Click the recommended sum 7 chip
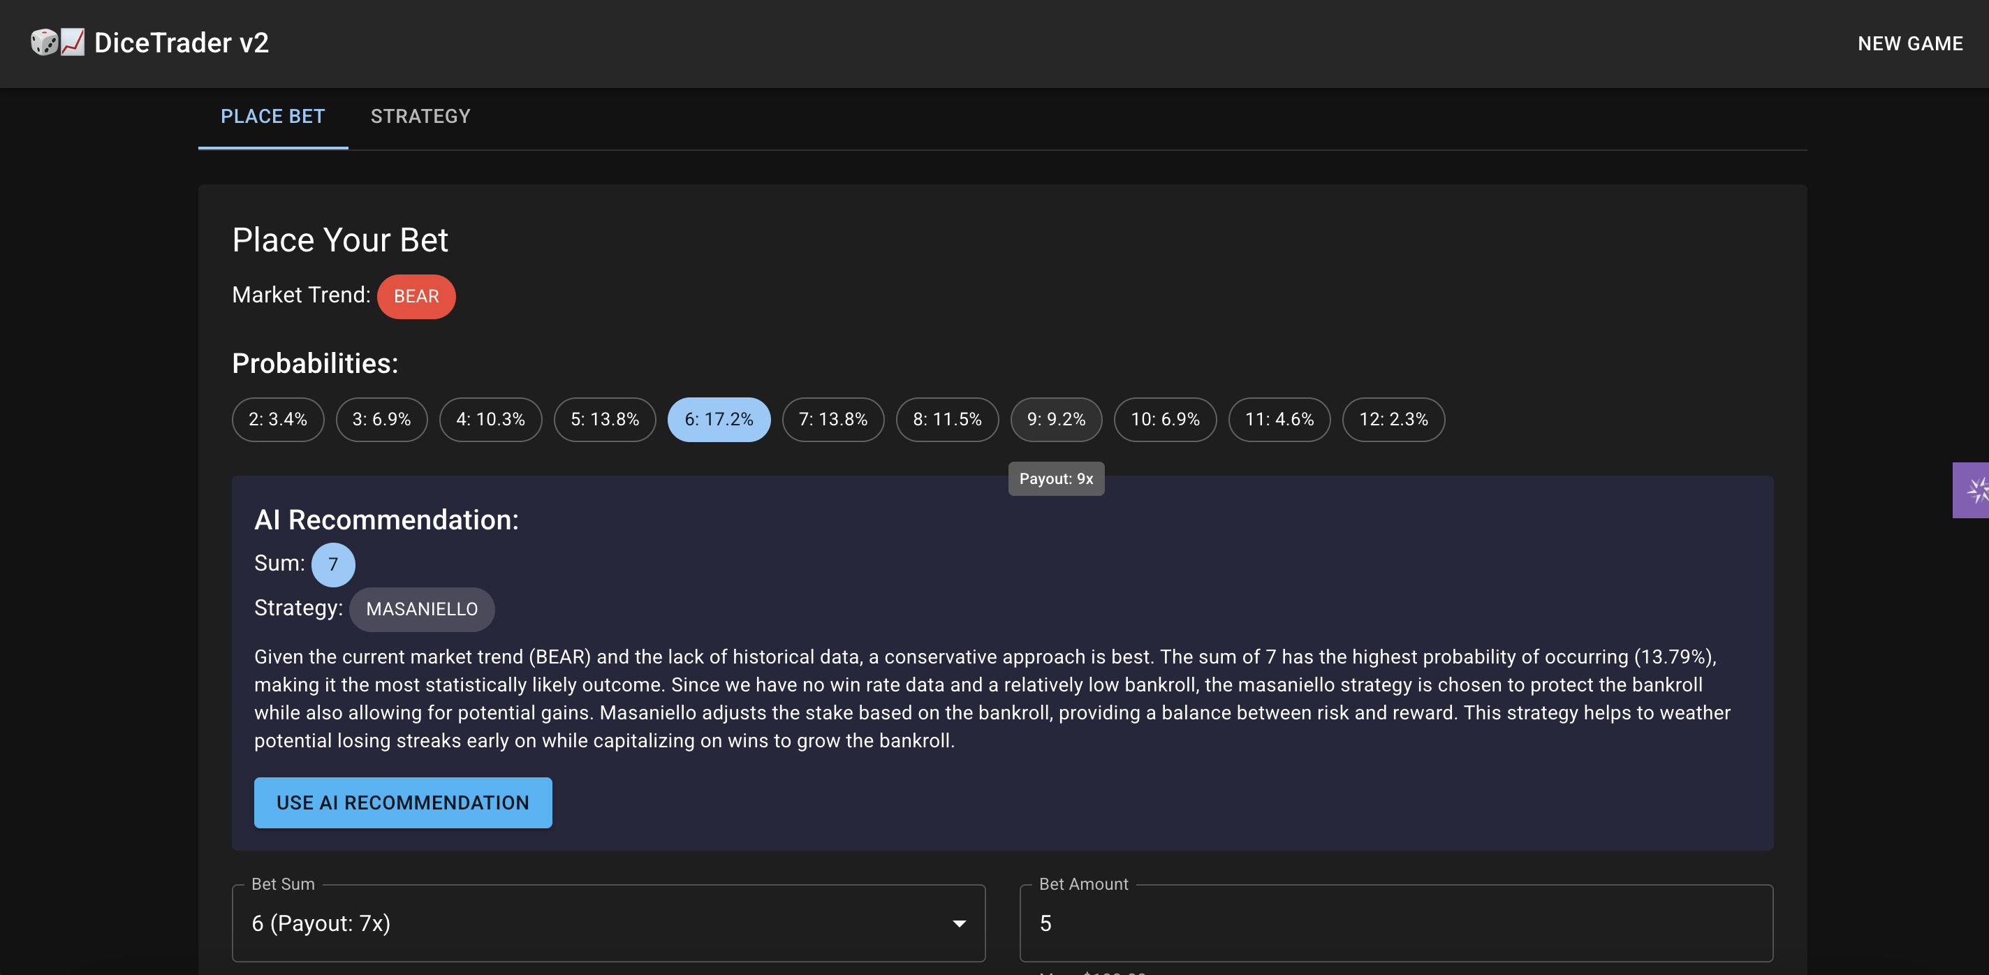 tap(333, 564)
